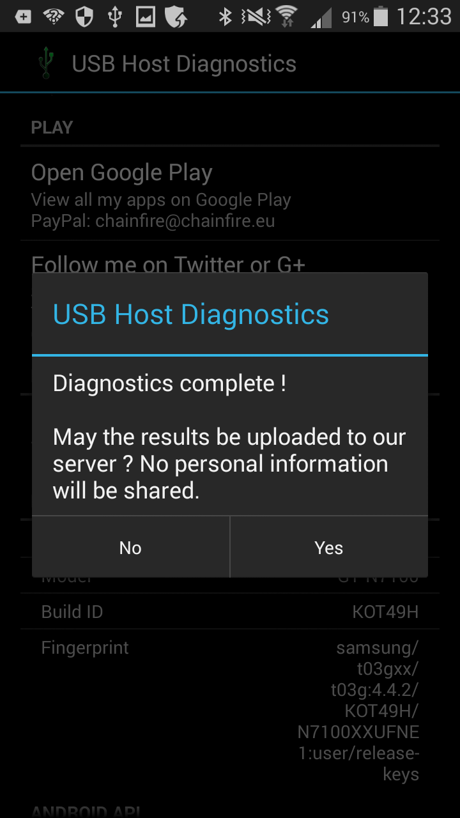Tap the vibrate mute status icon
The width and height of the screenshot is (460, 818).
coord(254,17)
